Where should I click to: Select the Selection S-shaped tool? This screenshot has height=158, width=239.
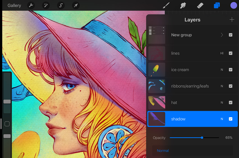tap(61, 6)
